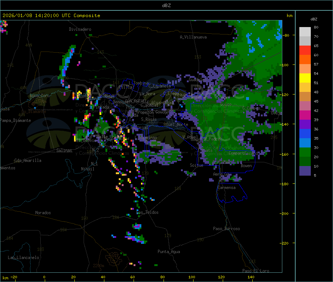Select the A_Villanueva map label
Image resolution: width=333 pixels, height=282 pixels.
point(193,37)
